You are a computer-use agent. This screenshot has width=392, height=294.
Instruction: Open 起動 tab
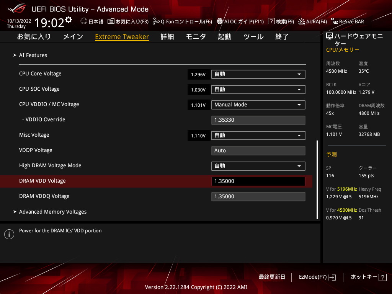tap(224, 37)
